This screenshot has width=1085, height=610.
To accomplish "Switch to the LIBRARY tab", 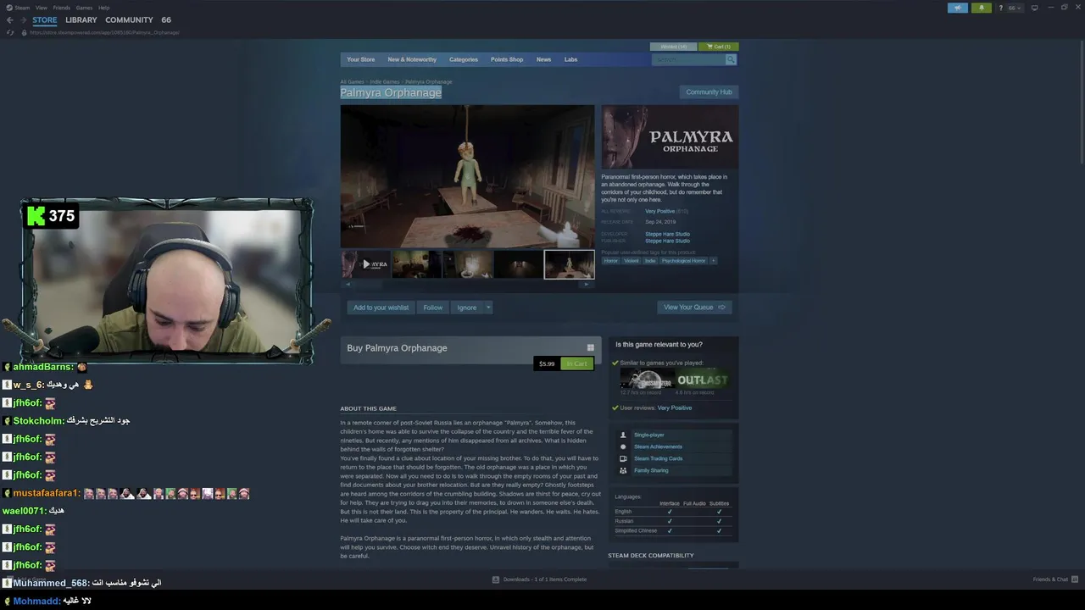I will (x=81, y=20).
